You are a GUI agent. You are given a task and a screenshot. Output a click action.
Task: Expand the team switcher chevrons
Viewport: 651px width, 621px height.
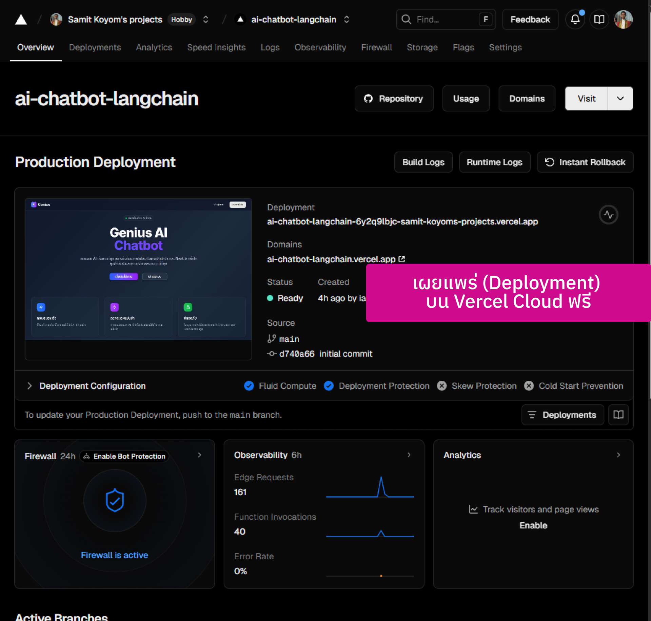(205, 19)
